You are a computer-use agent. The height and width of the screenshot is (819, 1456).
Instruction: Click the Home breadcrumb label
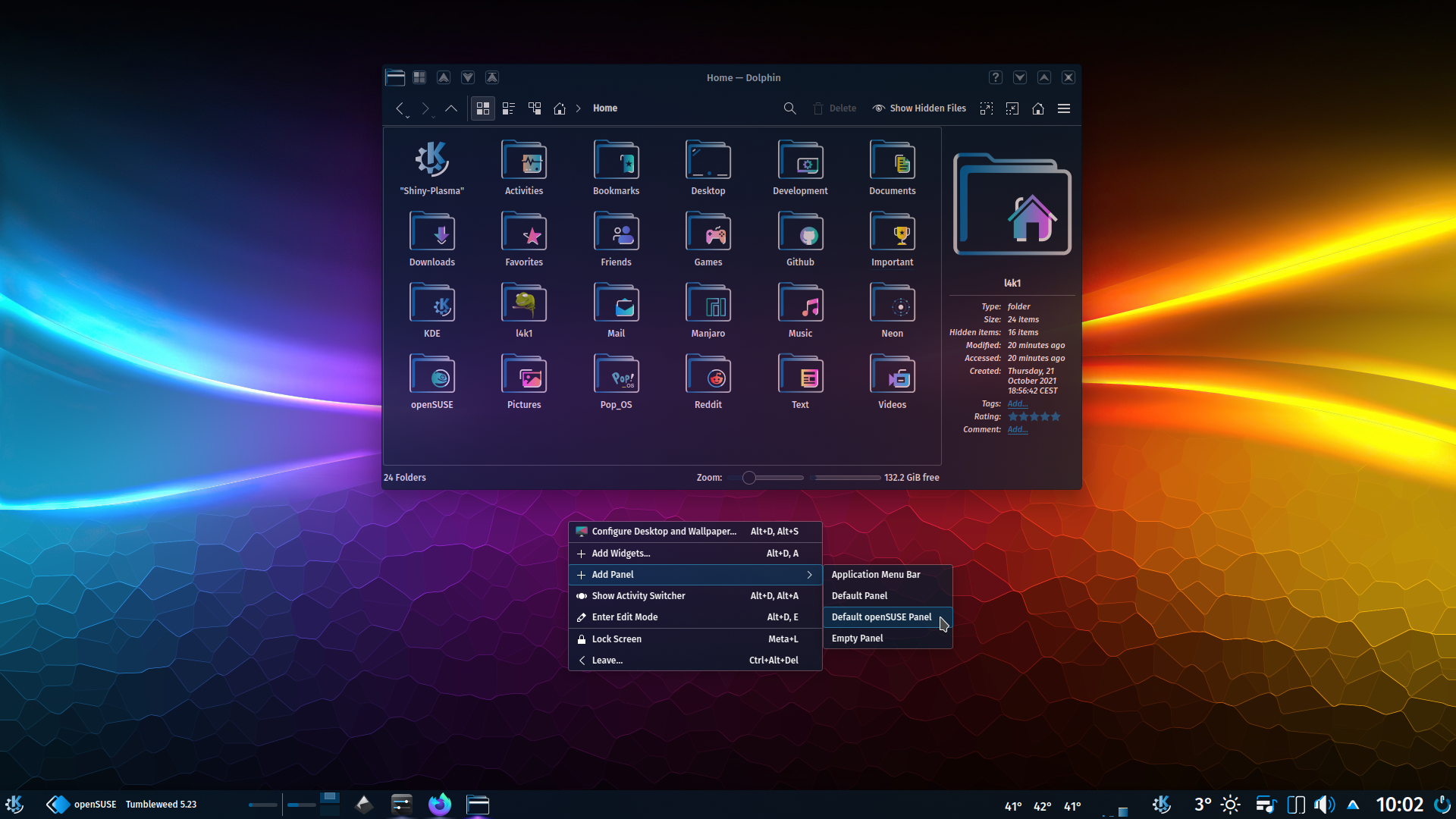click(605, 108)
